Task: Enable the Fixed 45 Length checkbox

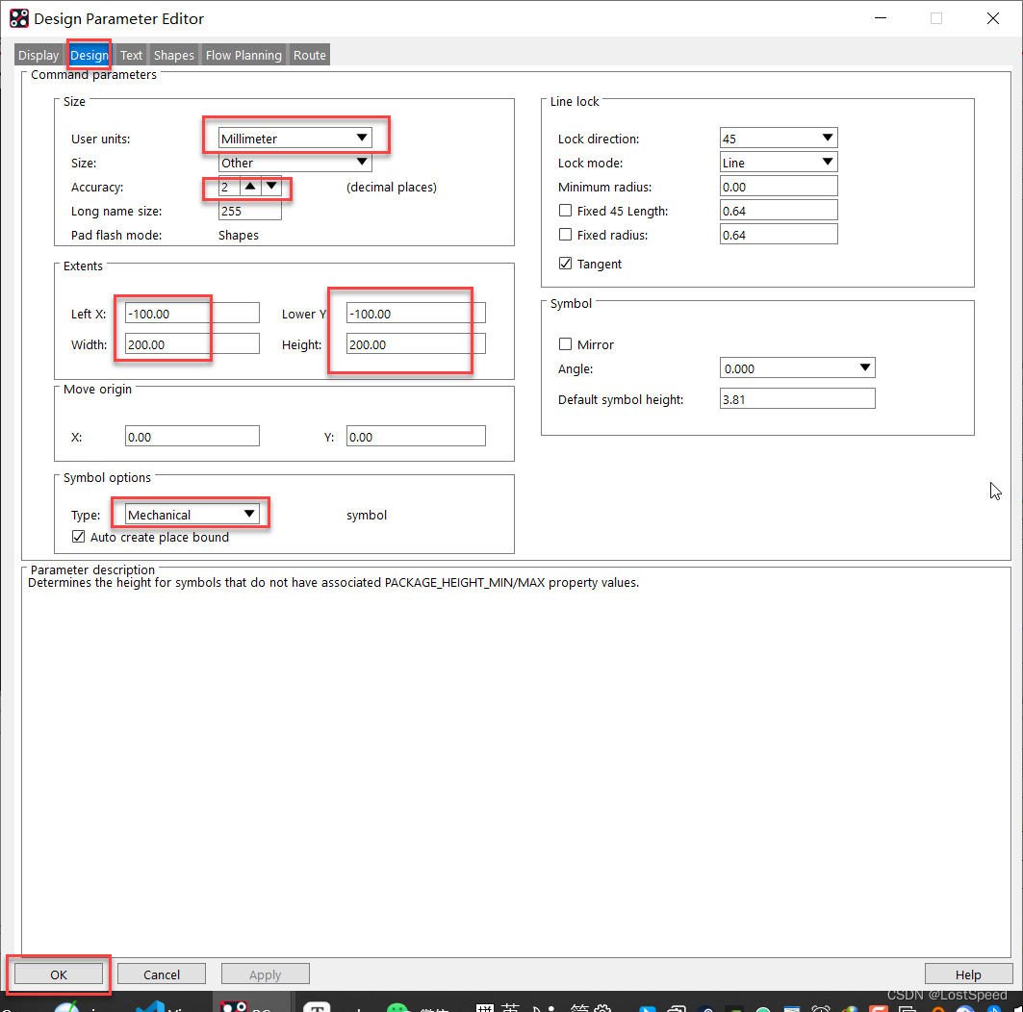Action: point(565,211)
